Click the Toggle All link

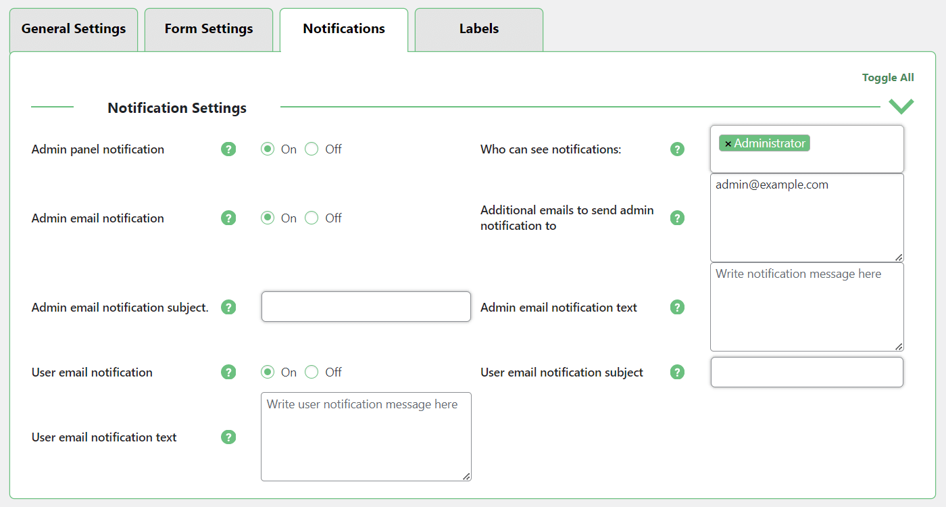point(887,78)
